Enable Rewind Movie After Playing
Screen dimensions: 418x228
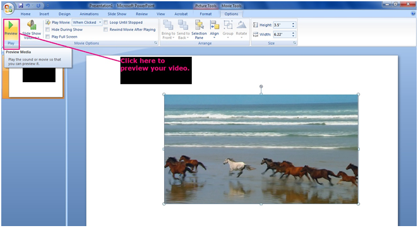point(106,30)
